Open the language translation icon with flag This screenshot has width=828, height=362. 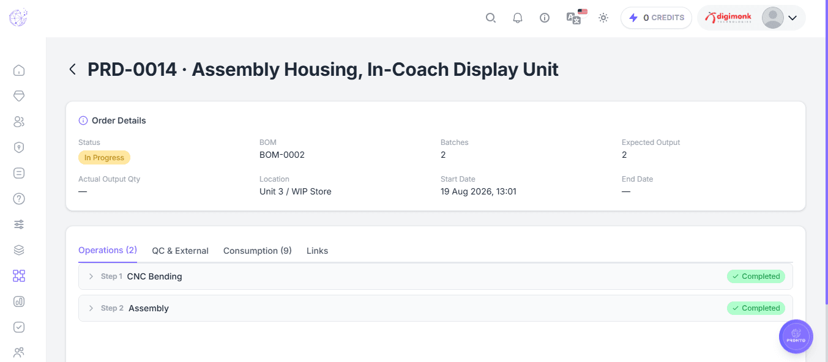click(576, 17)
